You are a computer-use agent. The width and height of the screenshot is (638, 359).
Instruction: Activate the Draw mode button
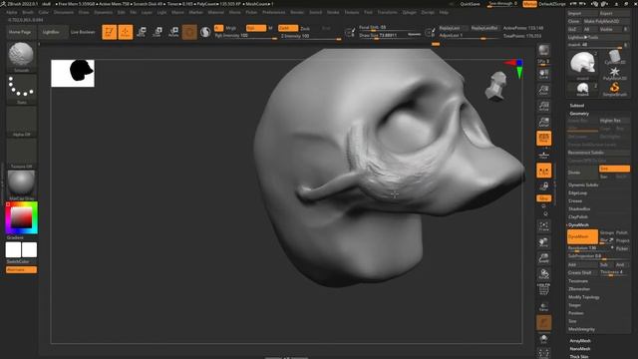click(126, 32)
